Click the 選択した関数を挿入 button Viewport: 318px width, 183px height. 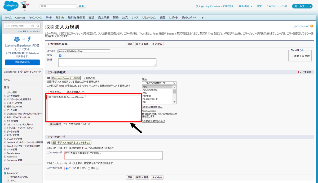152,107
